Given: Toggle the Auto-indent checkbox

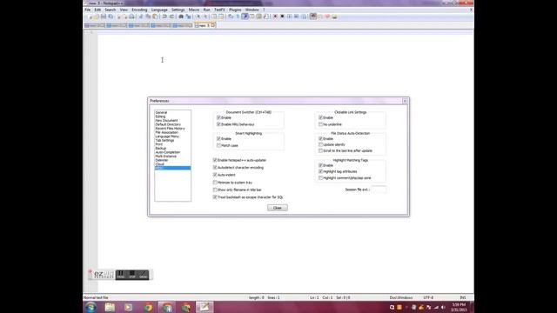Looking at the screenshot, I should coord(215,175).
